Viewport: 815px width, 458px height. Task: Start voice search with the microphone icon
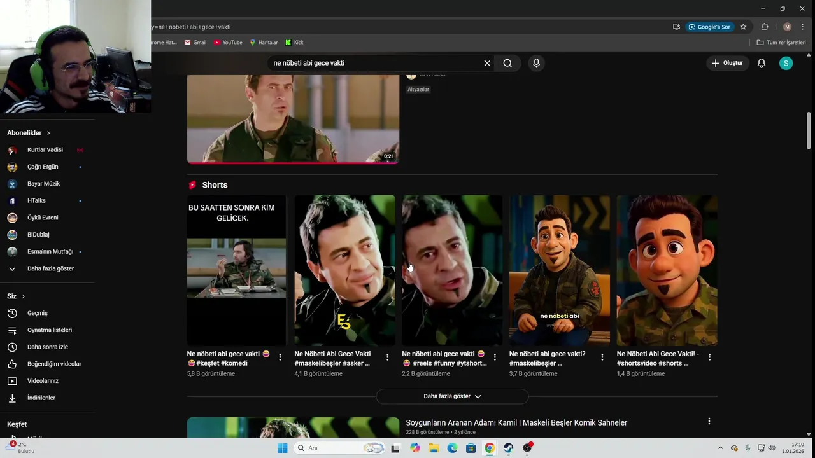click(x=536, y=63)
